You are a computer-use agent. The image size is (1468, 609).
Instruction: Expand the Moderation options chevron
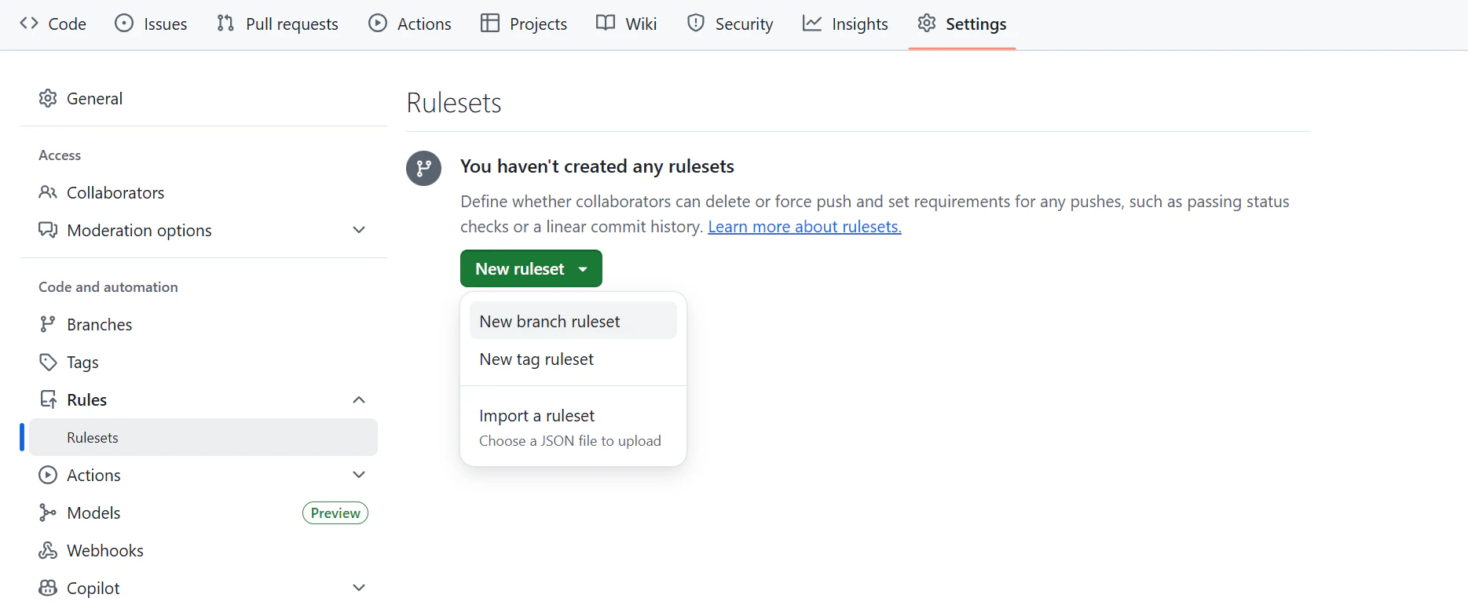tap(359, 230)
